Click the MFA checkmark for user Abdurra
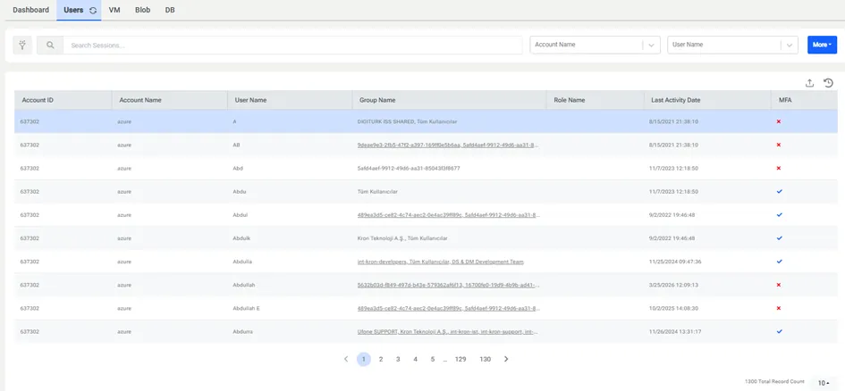This screenshot has height=391, width=845. (779, 331)
